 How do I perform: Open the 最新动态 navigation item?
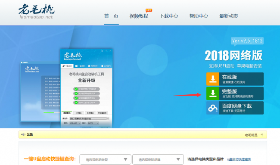[229, 16]
